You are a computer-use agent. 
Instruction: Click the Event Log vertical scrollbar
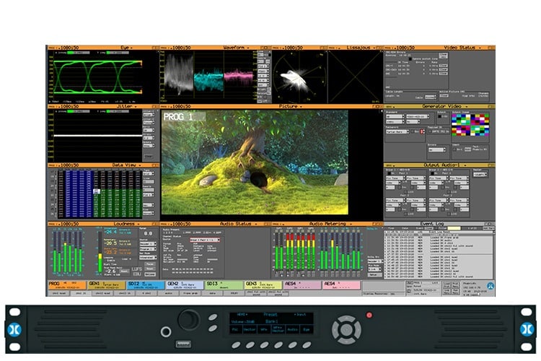pyautogui.click(x=493, y=255)
